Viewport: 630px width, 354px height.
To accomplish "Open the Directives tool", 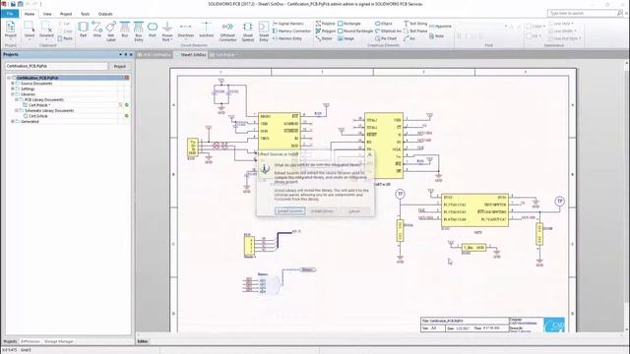I will pos(186,31).
